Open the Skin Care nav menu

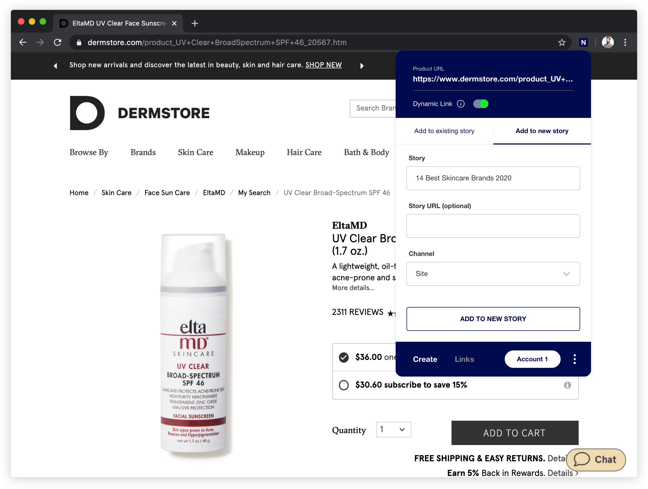195,152
